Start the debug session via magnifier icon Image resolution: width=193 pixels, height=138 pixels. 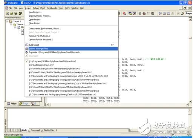(x=124, y=13)
